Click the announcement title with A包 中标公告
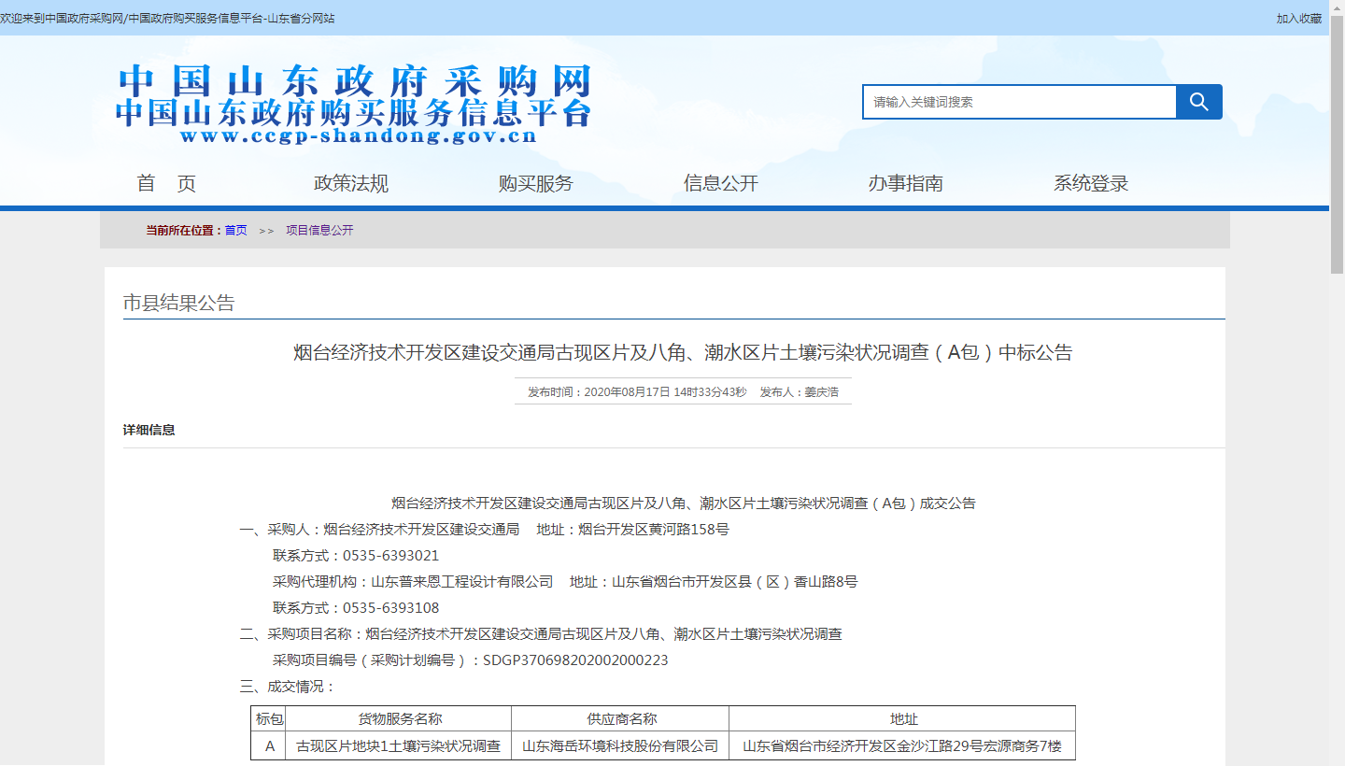The width and height of the screenshot is (1345, 766). pyautogui.click(x=683, y=353)
